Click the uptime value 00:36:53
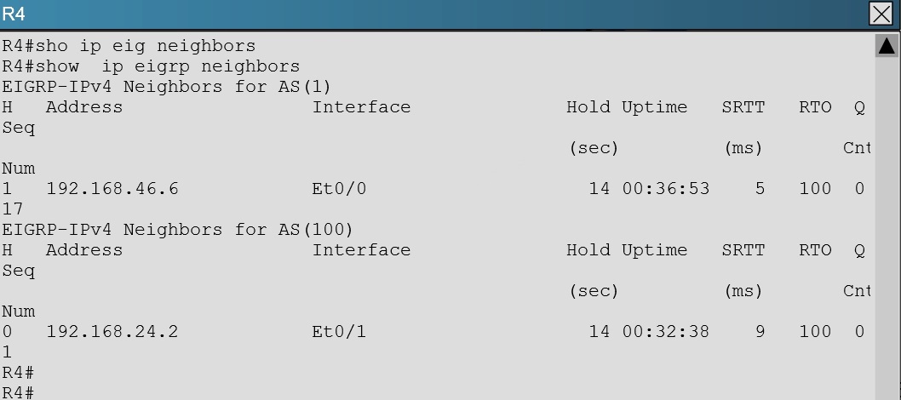Viewport: 901px width, 400px height. tap(666, 188)
